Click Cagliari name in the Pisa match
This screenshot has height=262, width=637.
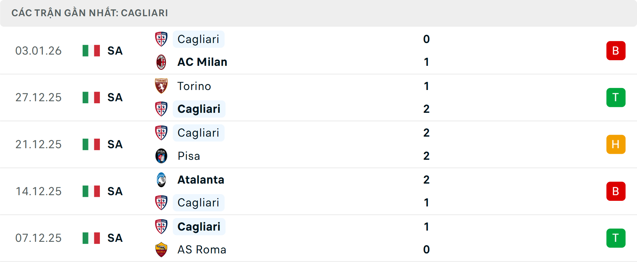click(198, 133)
